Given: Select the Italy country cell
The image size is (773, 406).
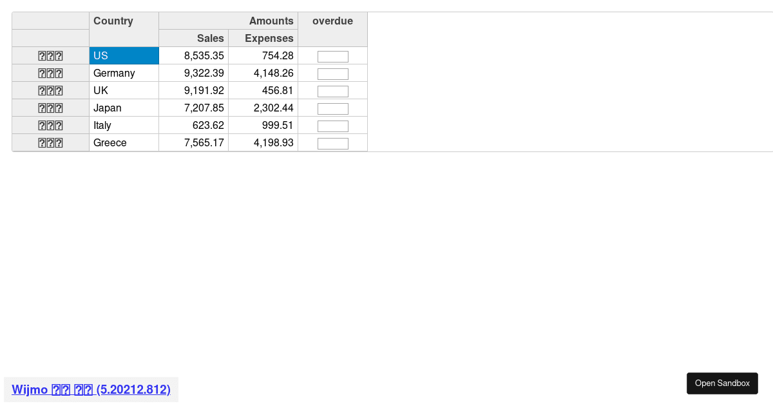Looking at the screenshot, I should (124, 126).
